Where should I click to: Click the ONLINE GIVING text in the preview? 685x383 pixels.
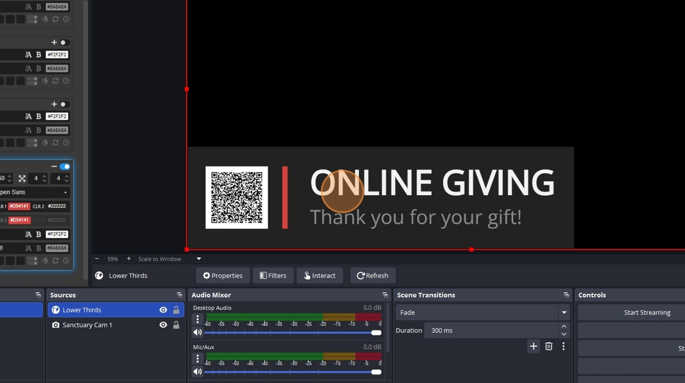[432, 183]
